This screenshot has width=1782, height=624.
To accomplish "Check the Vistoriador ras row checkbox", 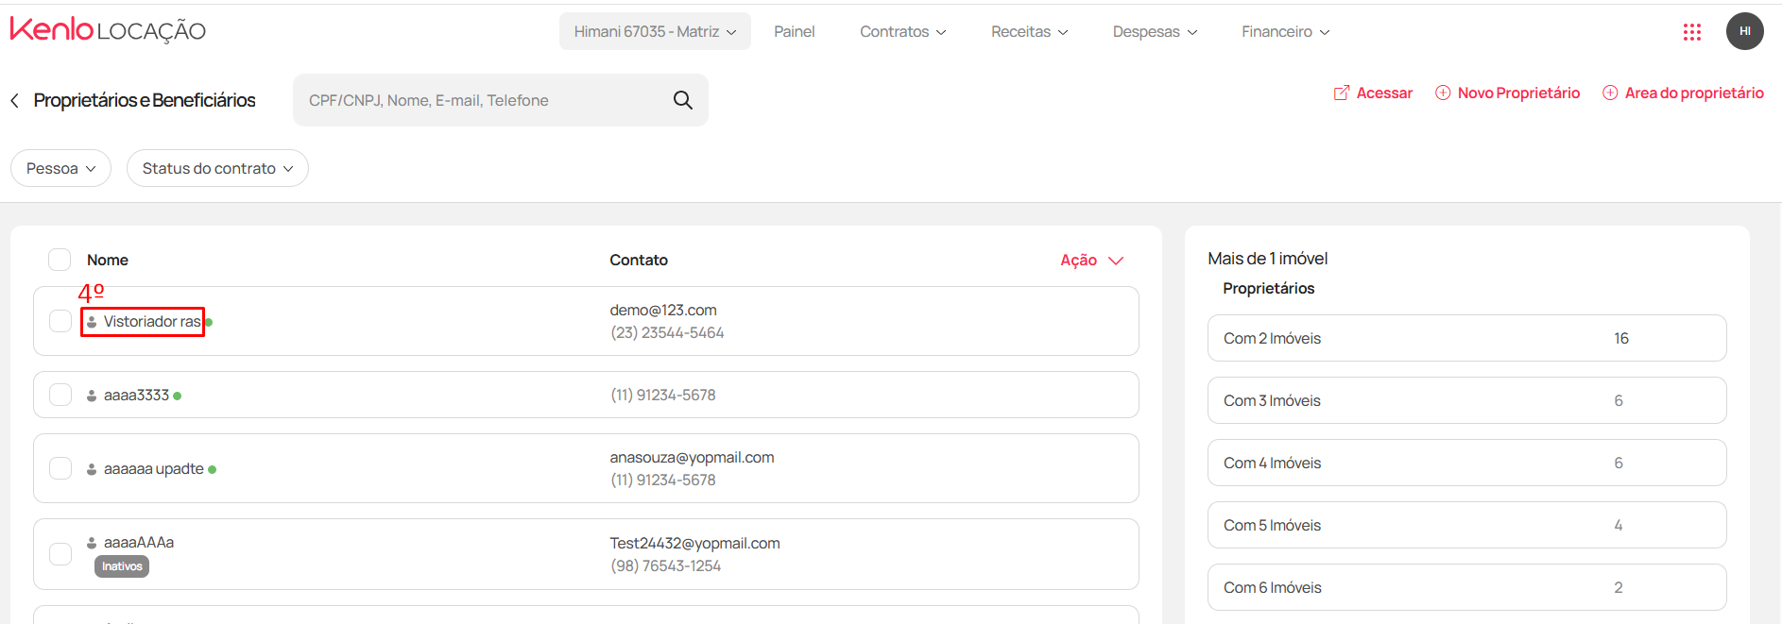I will (60, 321).
